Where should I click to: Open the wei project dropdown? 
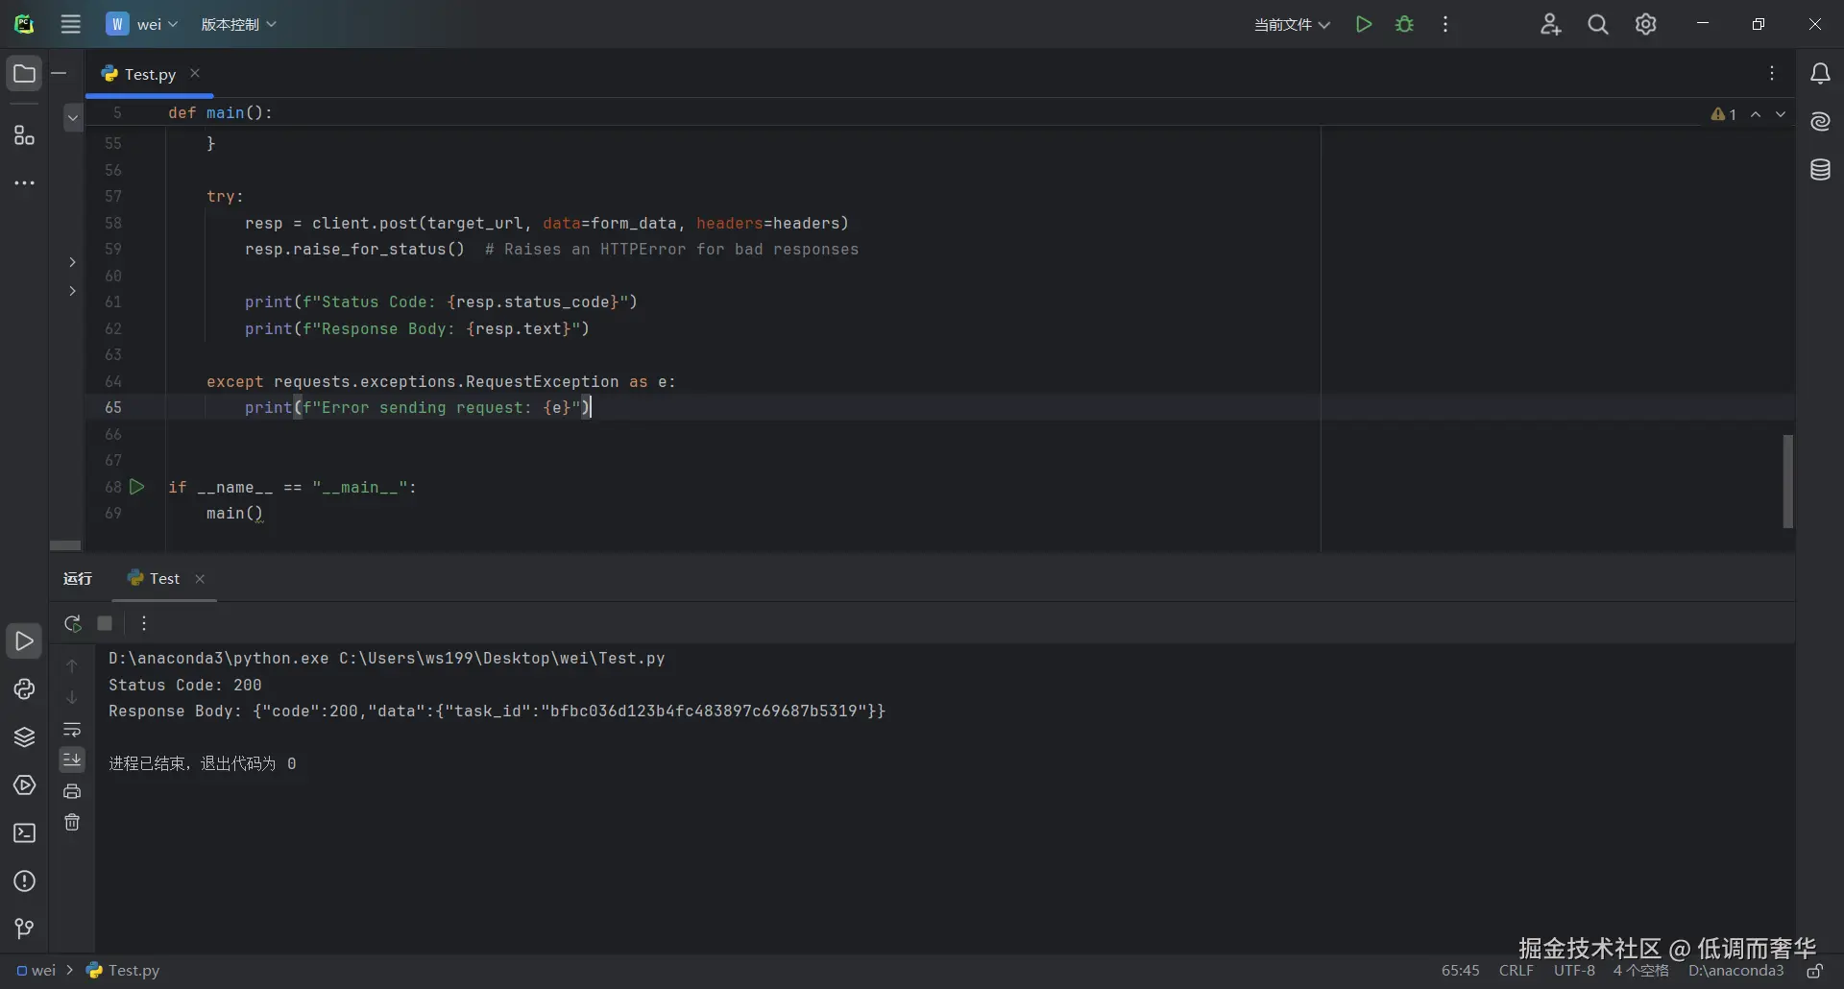[x=142, y=24]
